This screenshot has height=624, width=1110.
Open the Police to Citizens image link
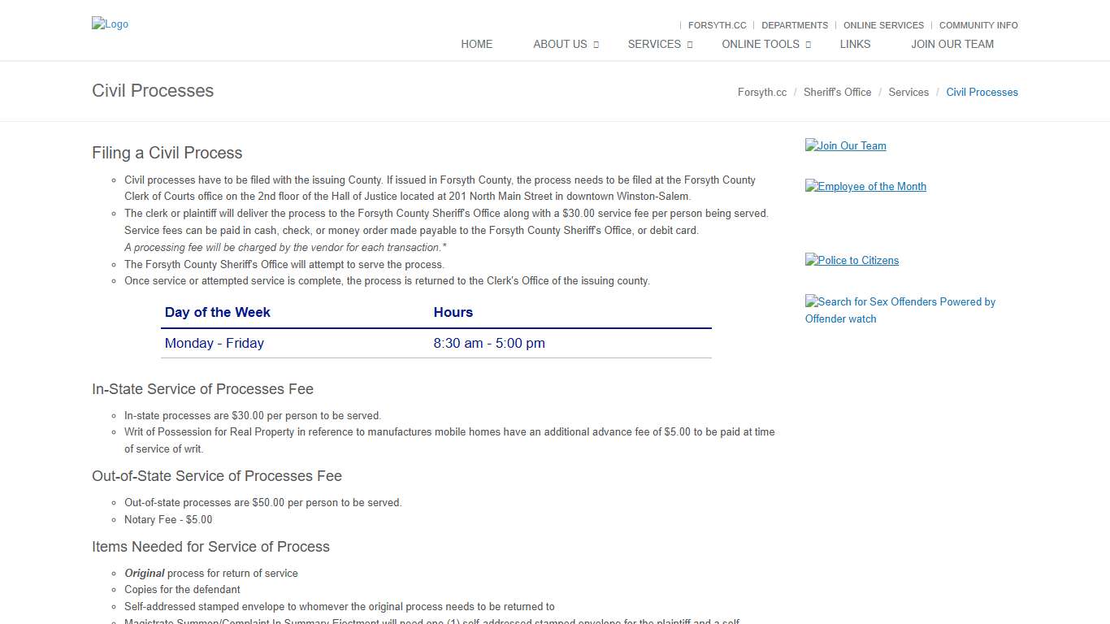tap(852, 260)
